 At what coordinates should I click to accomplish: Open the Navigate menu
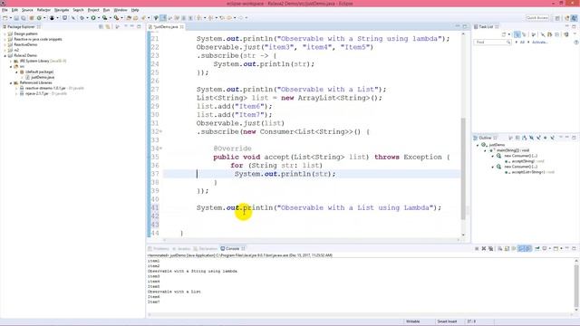point(62,10)
